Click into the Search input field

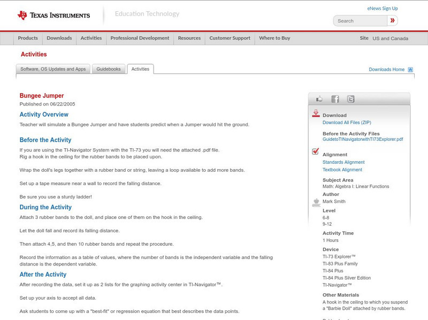[x=361, y=21]
